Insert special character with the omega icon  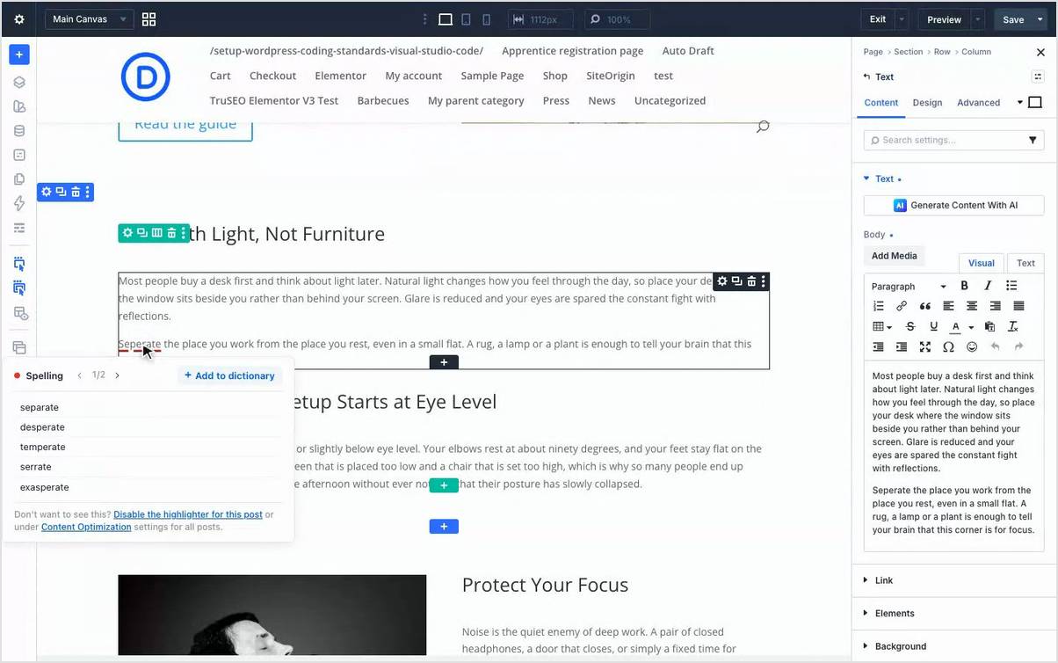pyautogui.click(x=948, y=346)
